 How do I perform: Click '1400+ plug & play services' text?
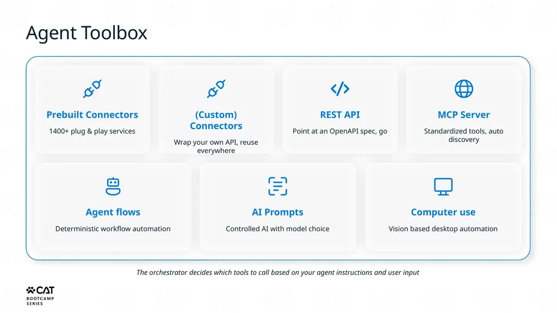tap(92, 131)
